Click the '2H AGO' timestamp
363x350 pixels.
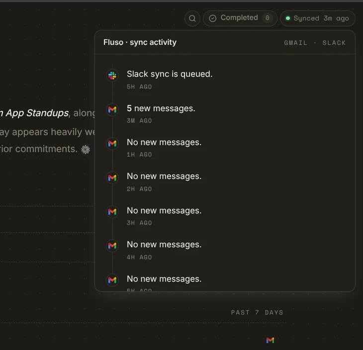pos(139,189)
